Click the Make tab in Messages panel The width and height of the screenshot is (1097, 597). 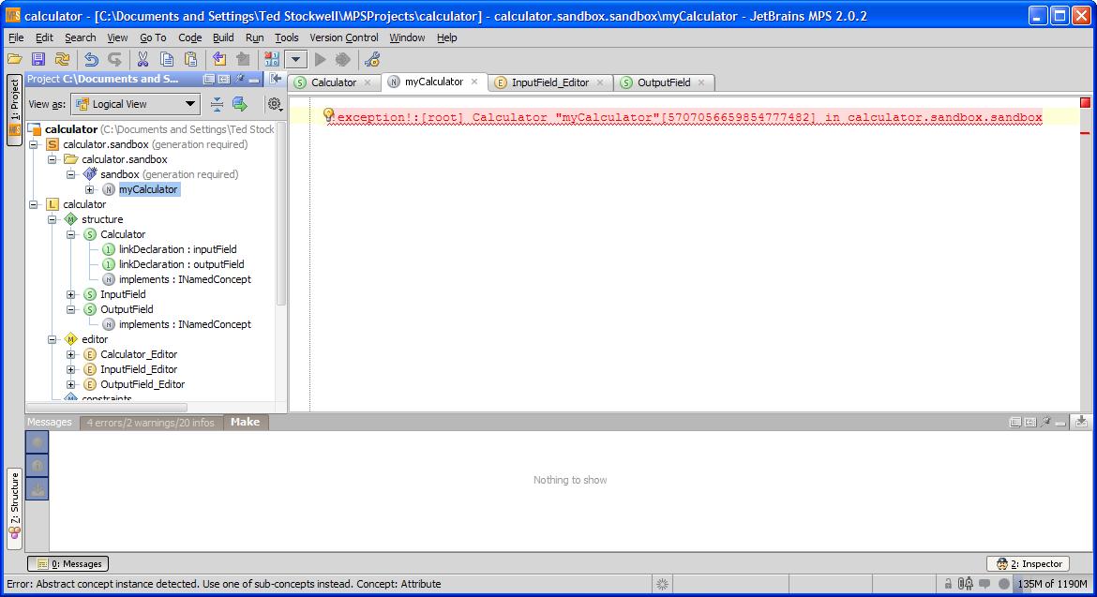[245, 423]
